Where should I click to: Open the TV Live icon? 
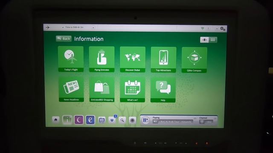[x=102, y=120]
